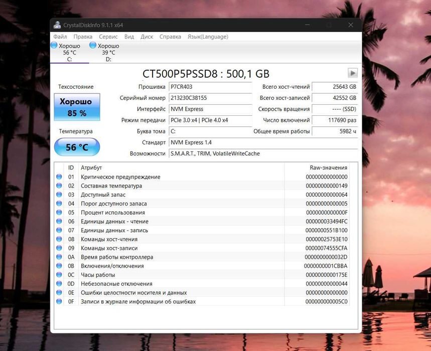The width and height of the screenshot is (431, 351).
Task: Click the Хорошо 85 % health status button
Action: coord(77,107)
